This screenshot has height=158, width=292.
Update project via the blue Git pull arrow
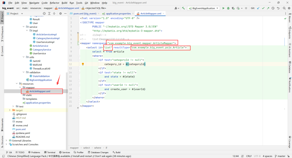click(x=258, y=8)
